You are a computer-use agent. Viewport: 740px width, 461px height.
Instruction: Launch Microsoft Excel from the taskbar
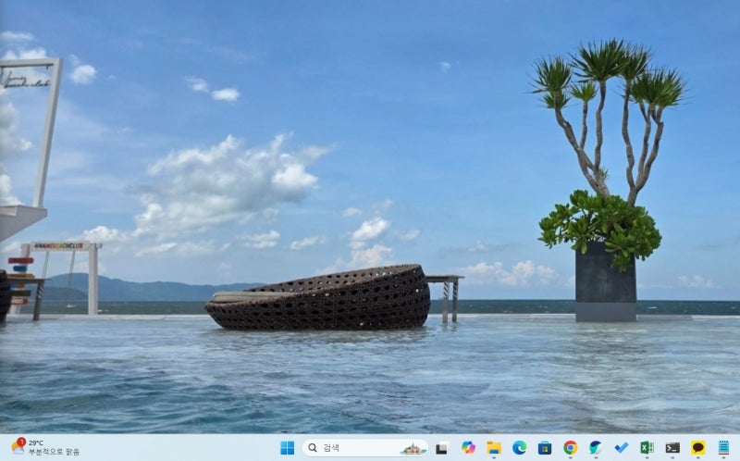[647, 448]
